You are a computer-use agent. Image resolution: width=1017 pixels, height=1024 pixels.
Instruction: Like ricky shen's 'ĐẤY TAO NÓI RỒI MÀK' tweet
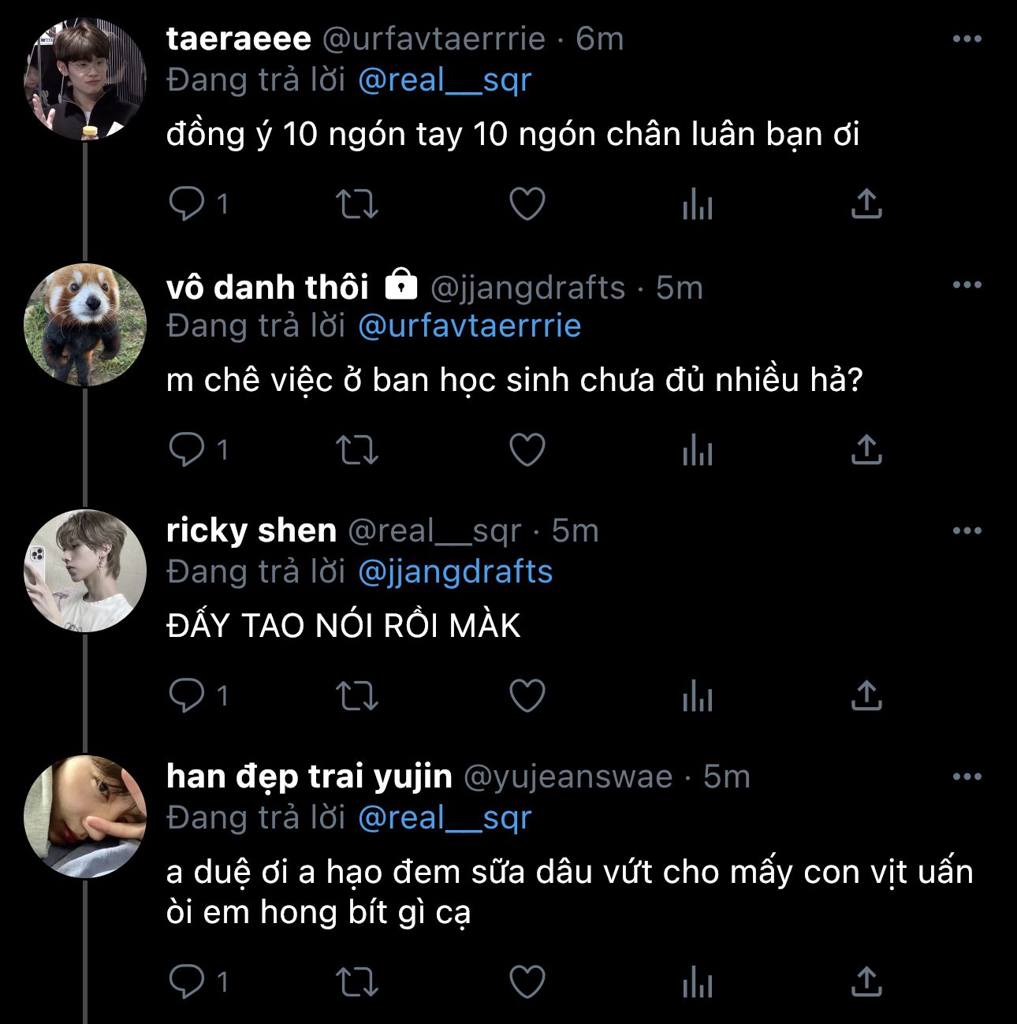tap(527, 696)
